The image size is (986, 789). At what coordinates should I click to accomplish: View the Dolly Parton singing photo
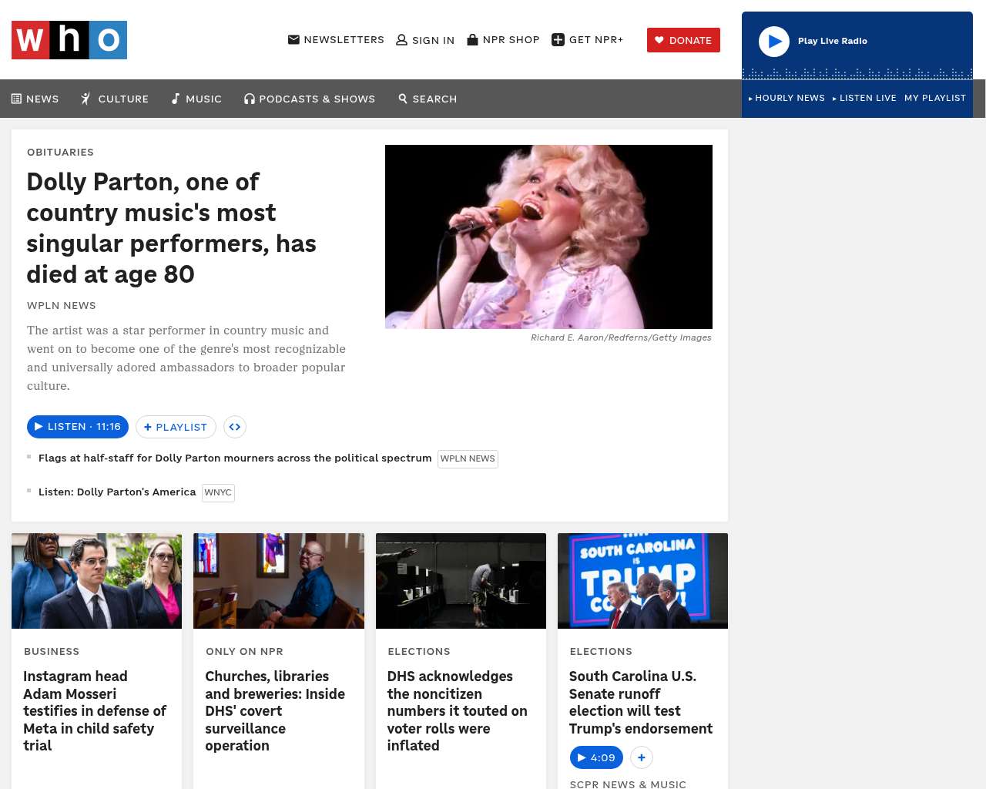pos(548,237)
